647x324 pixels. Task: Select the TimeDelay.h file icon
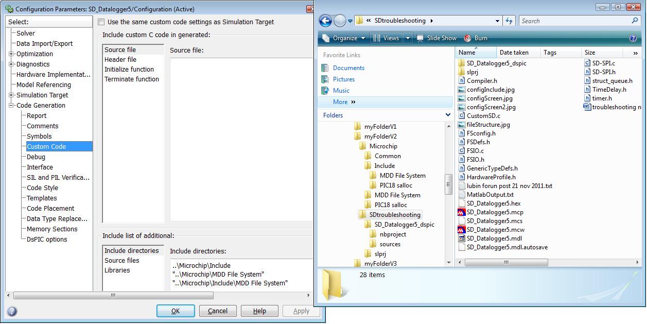click(587, 90)
